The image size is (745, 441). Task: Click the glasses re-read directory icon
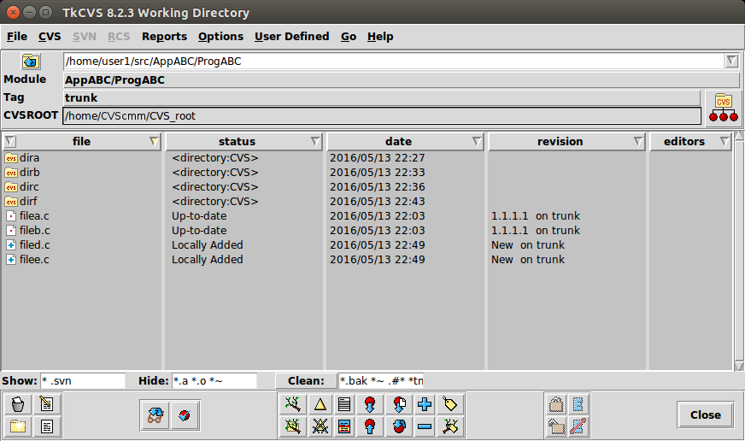(155, 415)
